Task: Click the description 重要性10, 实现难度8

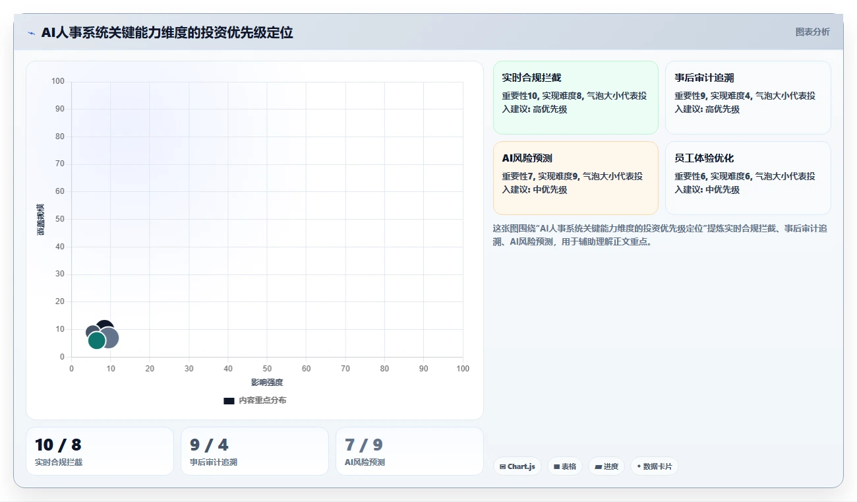Action: point(575,102)
